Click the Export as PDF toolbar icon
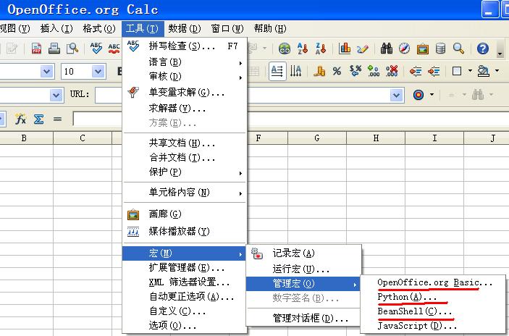Image resolution: width=509 pixels, height=336 pixels. coord(36,49)
